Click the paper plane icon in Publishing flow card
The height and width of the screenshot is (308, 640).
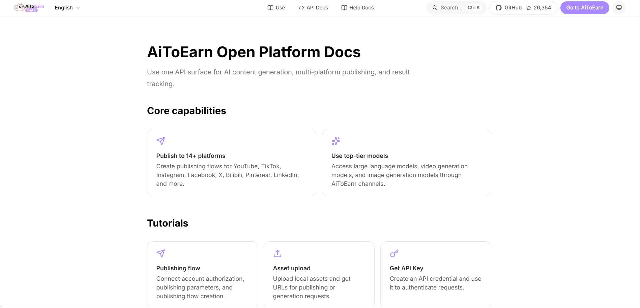161,253
